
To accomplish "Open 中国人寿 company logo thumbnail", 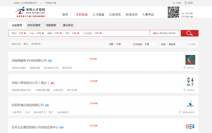I will tap(190, 82).
